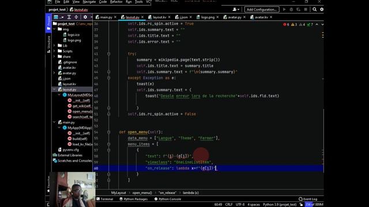Click the red errors count indicator
369x207 pixels.
pyautogui.click(x=286, y=24)
